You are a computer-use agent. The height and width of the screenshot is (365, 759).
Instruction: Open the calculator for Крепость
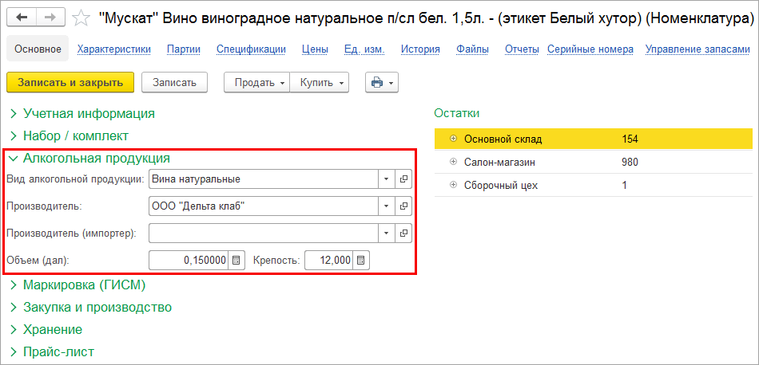[x=361, y=261]
